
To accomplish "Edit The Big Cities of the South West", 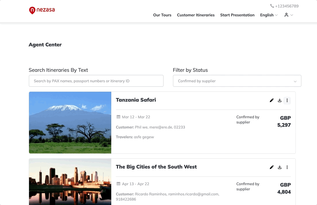I will click(272, 167).
